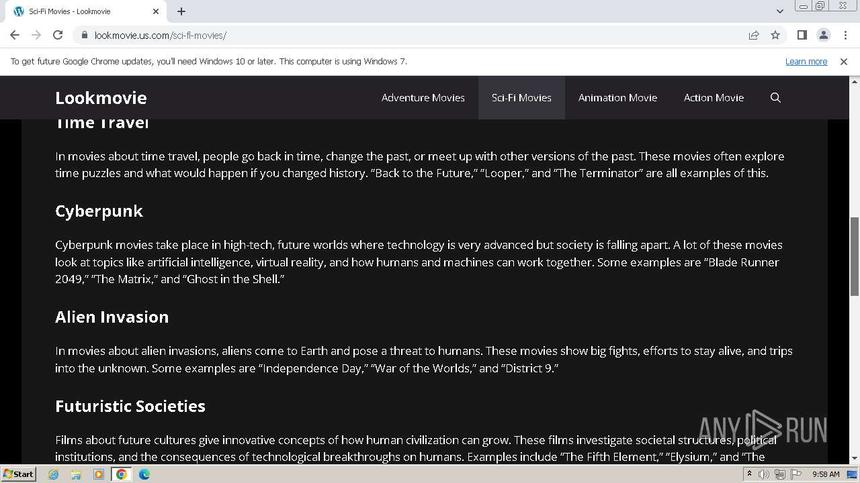Click the 9:58 AM taskbar clock
This screenshot has height=483, width=860.
point(826,474)
